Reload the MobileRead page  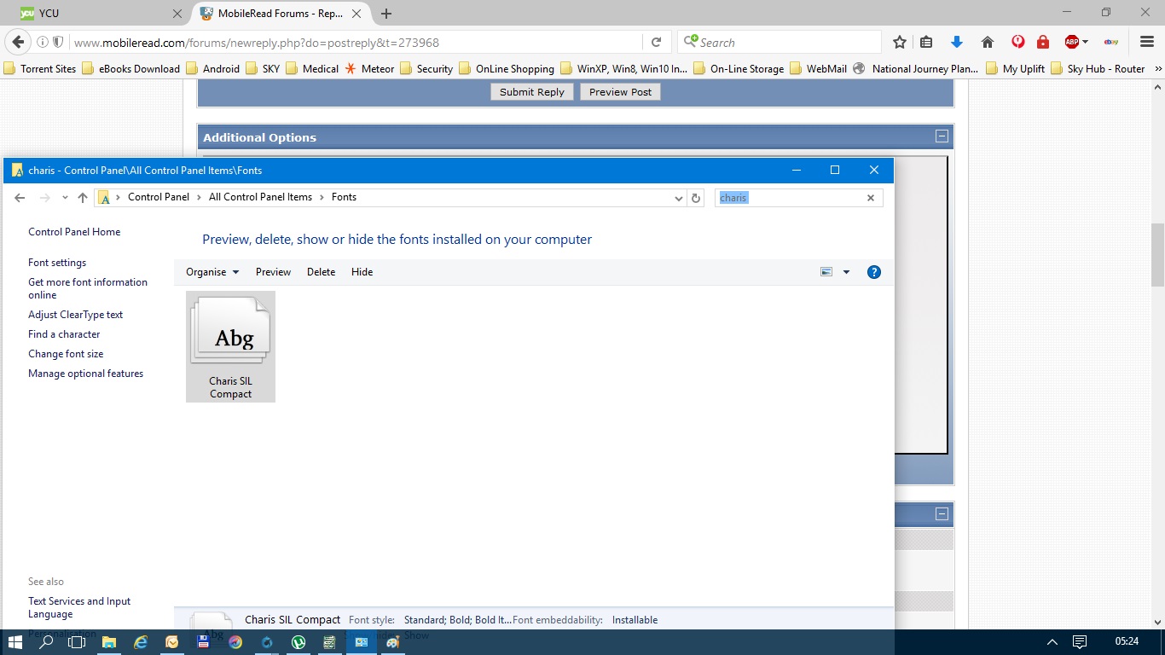pyautogui.click(x=656, y=42)
